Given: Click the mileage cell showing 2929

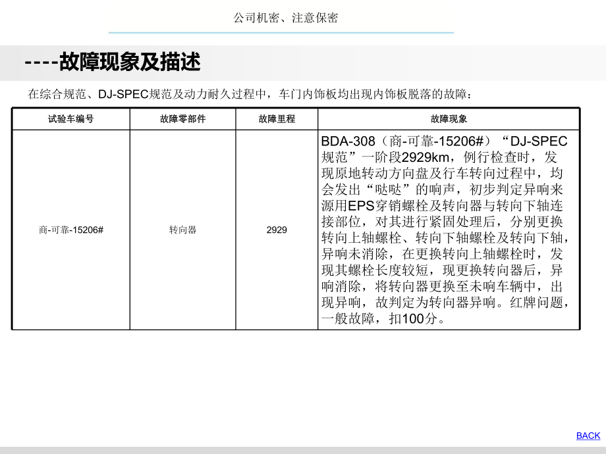Looking at the screenshot, I should pos(276,230).
